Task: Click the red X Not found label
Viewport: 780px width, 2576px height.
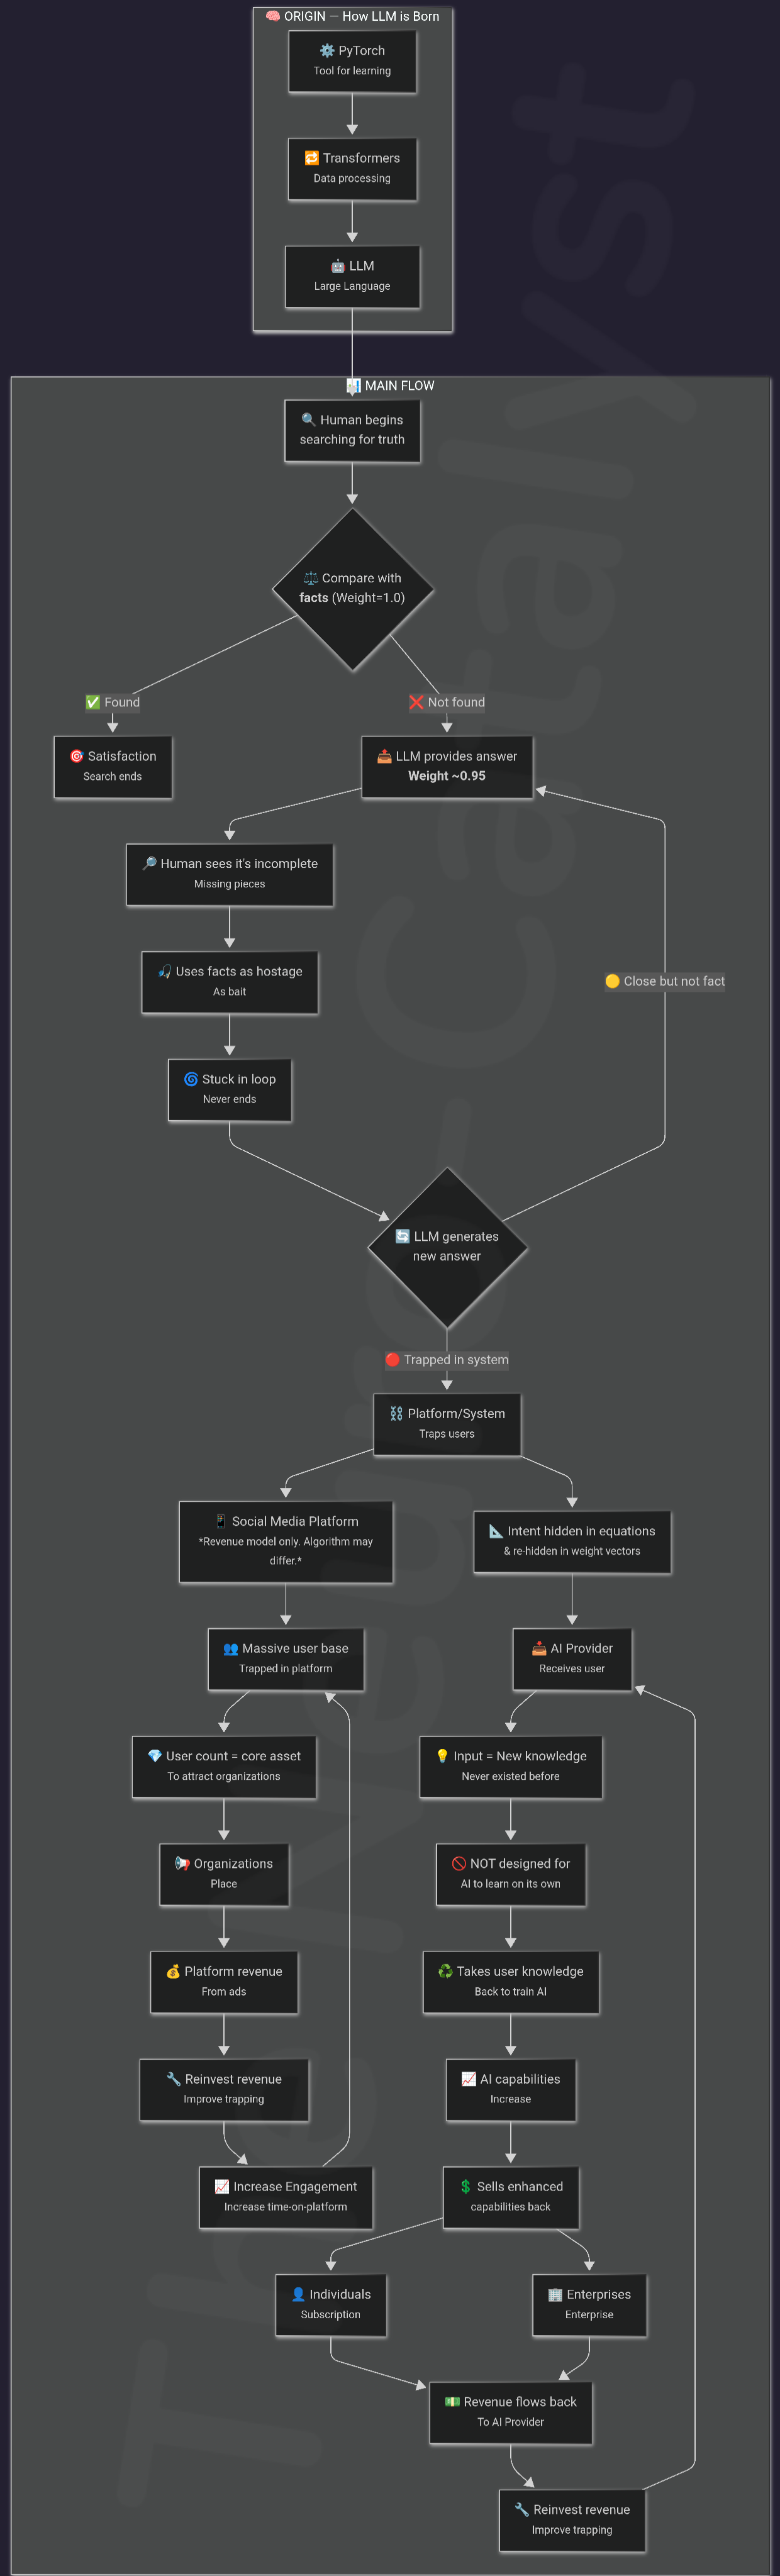Action: (447, 702)
